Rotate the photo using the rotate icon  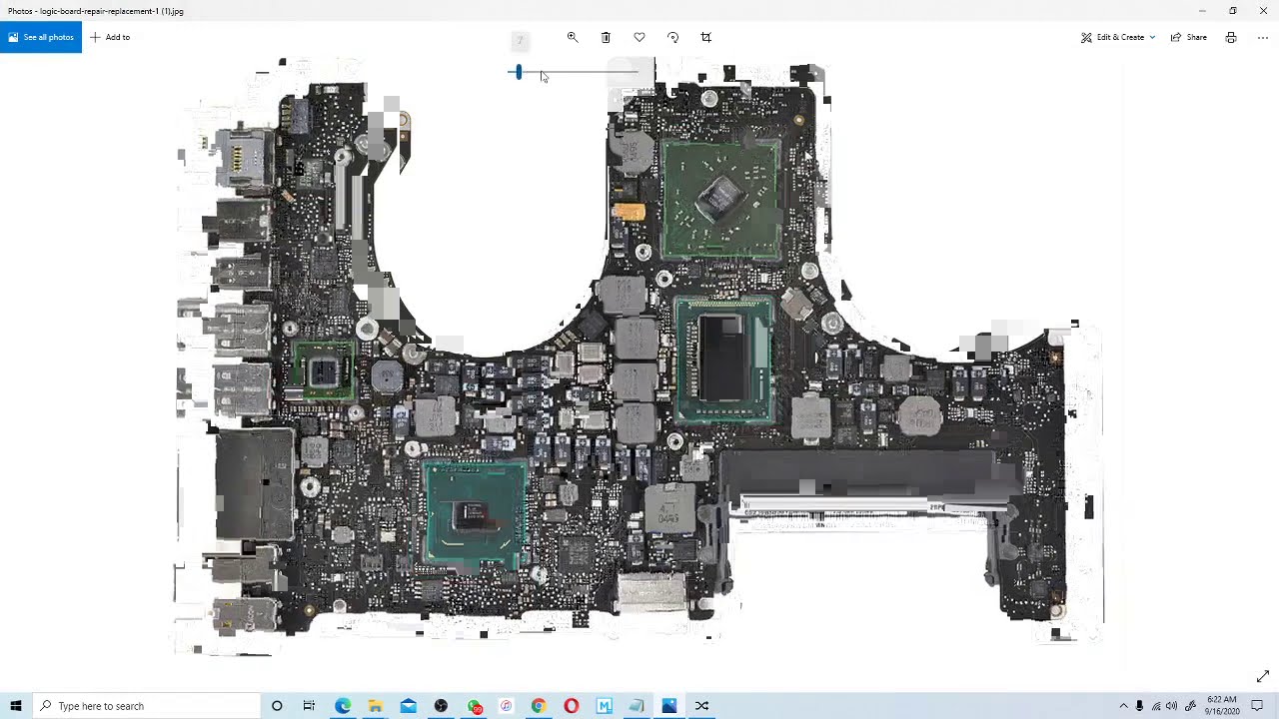point(672,37)
